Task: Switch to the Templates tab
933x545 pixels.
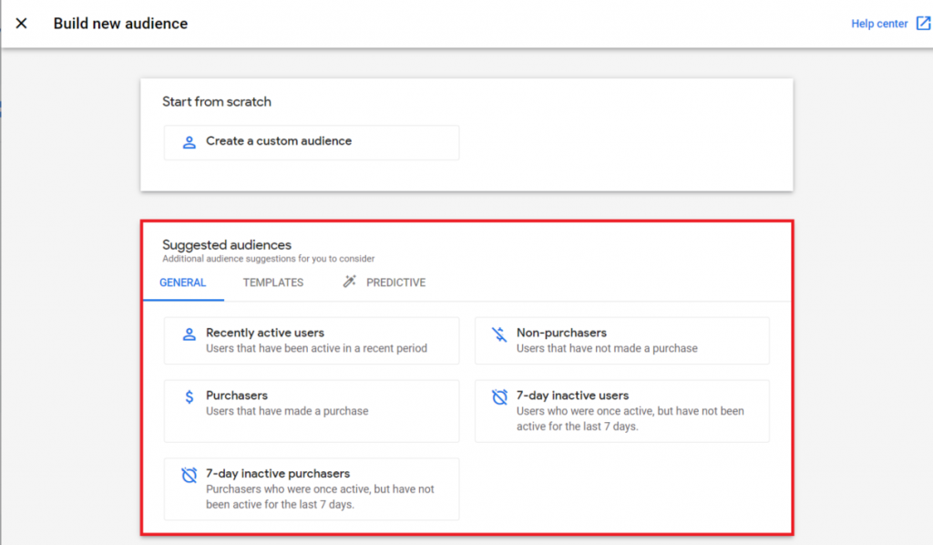Action: 273,283
